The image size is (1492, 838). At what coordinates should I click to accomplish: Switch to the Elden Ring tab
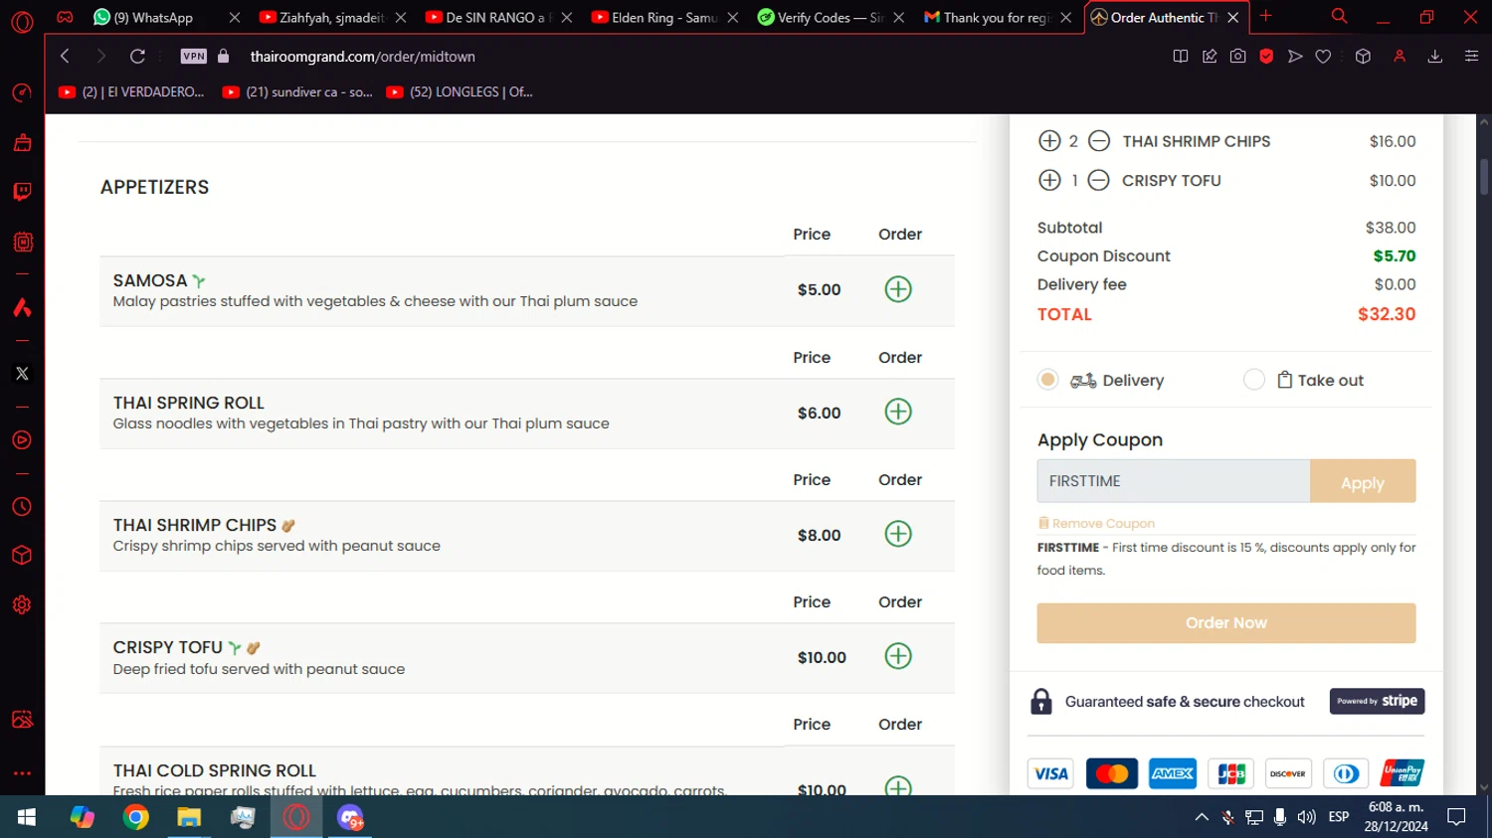pyautogui.click(x=656, y=18)
